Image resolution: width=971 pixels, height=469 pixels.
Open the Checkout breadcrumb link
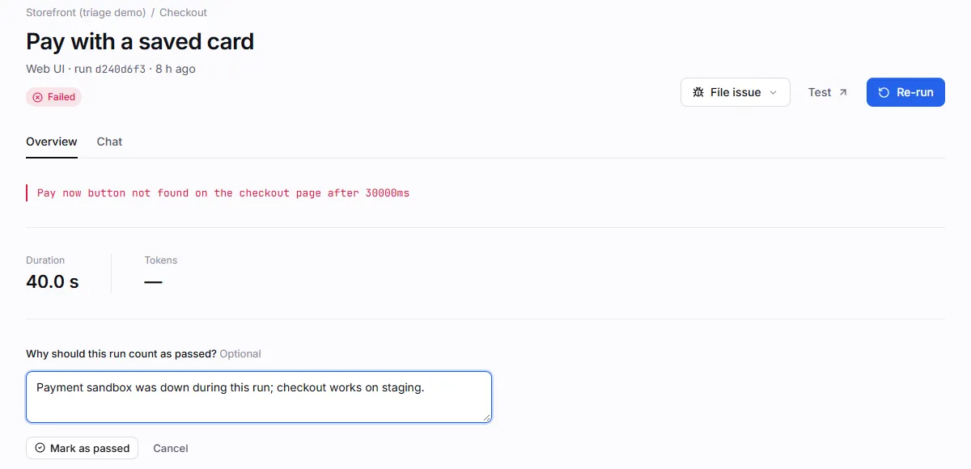[183, 13]
